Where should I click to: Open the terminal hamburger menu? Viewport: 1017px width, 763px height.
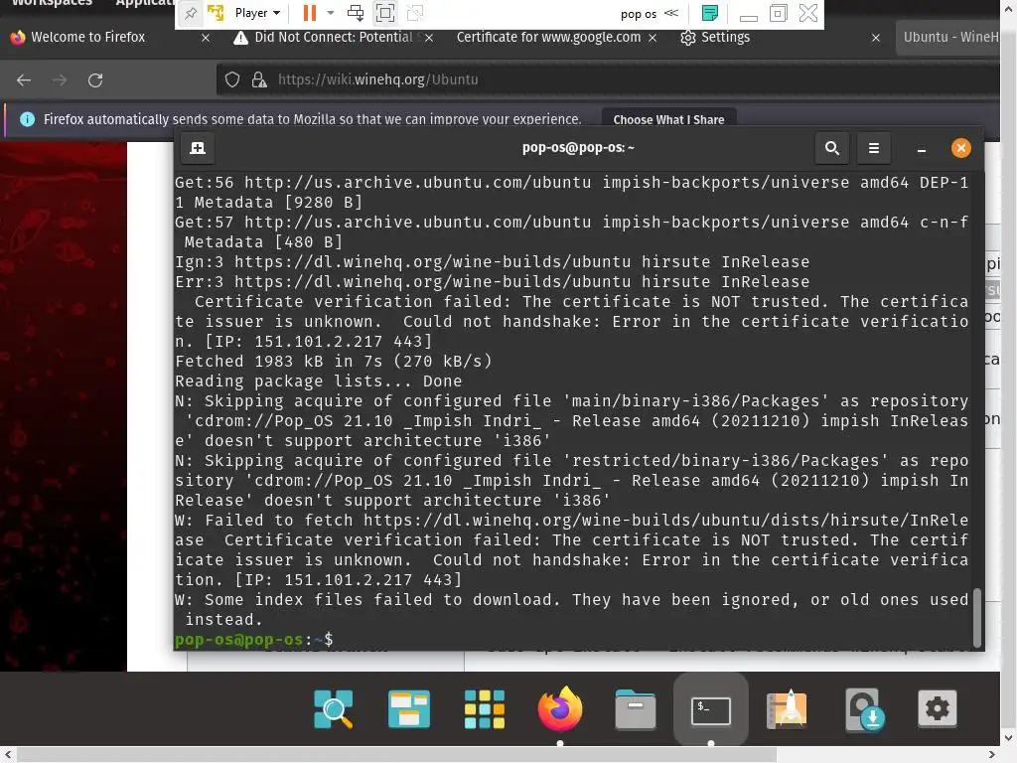pyautogui.click(x=874, y=149)
